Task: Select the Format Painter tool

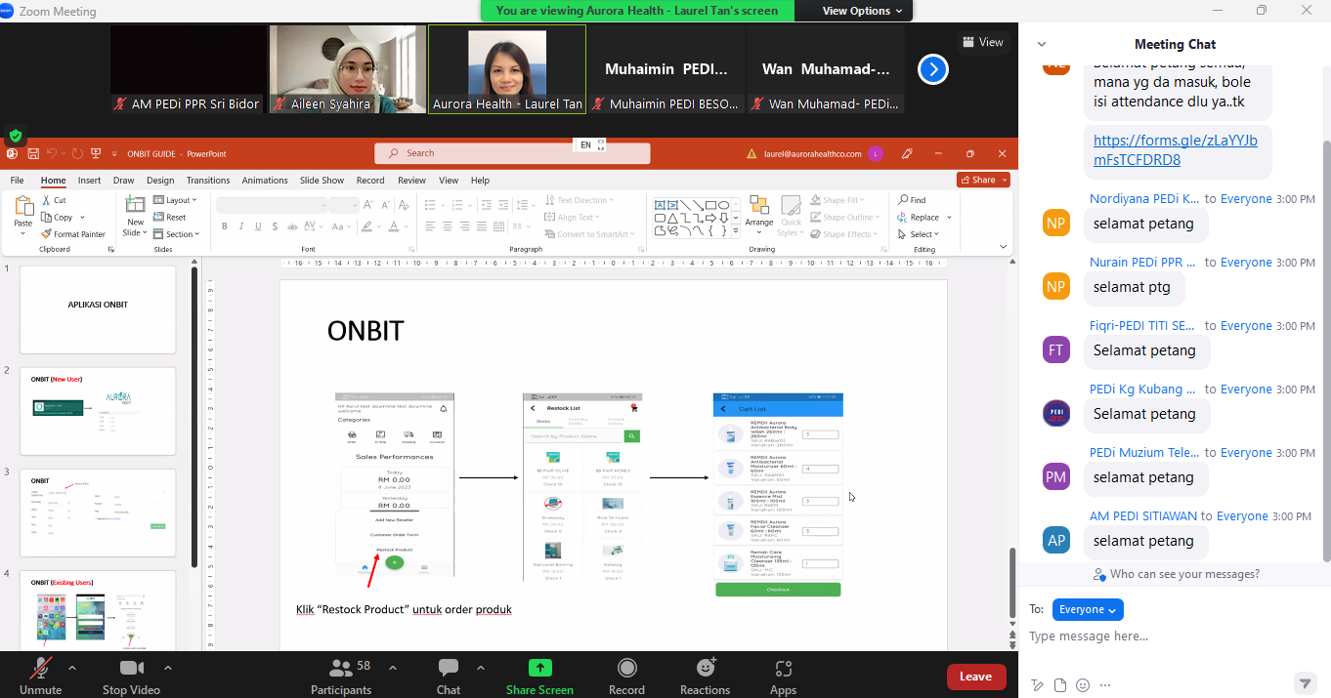Action: tap(73, 234)
